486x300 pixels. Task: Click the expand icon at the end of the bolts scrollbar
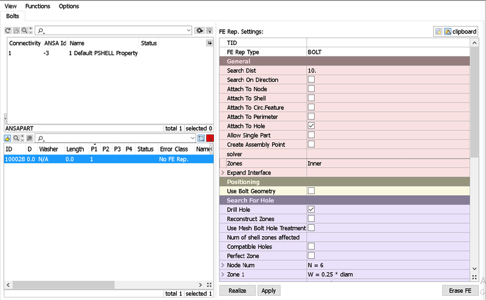(x=210, y=284)
